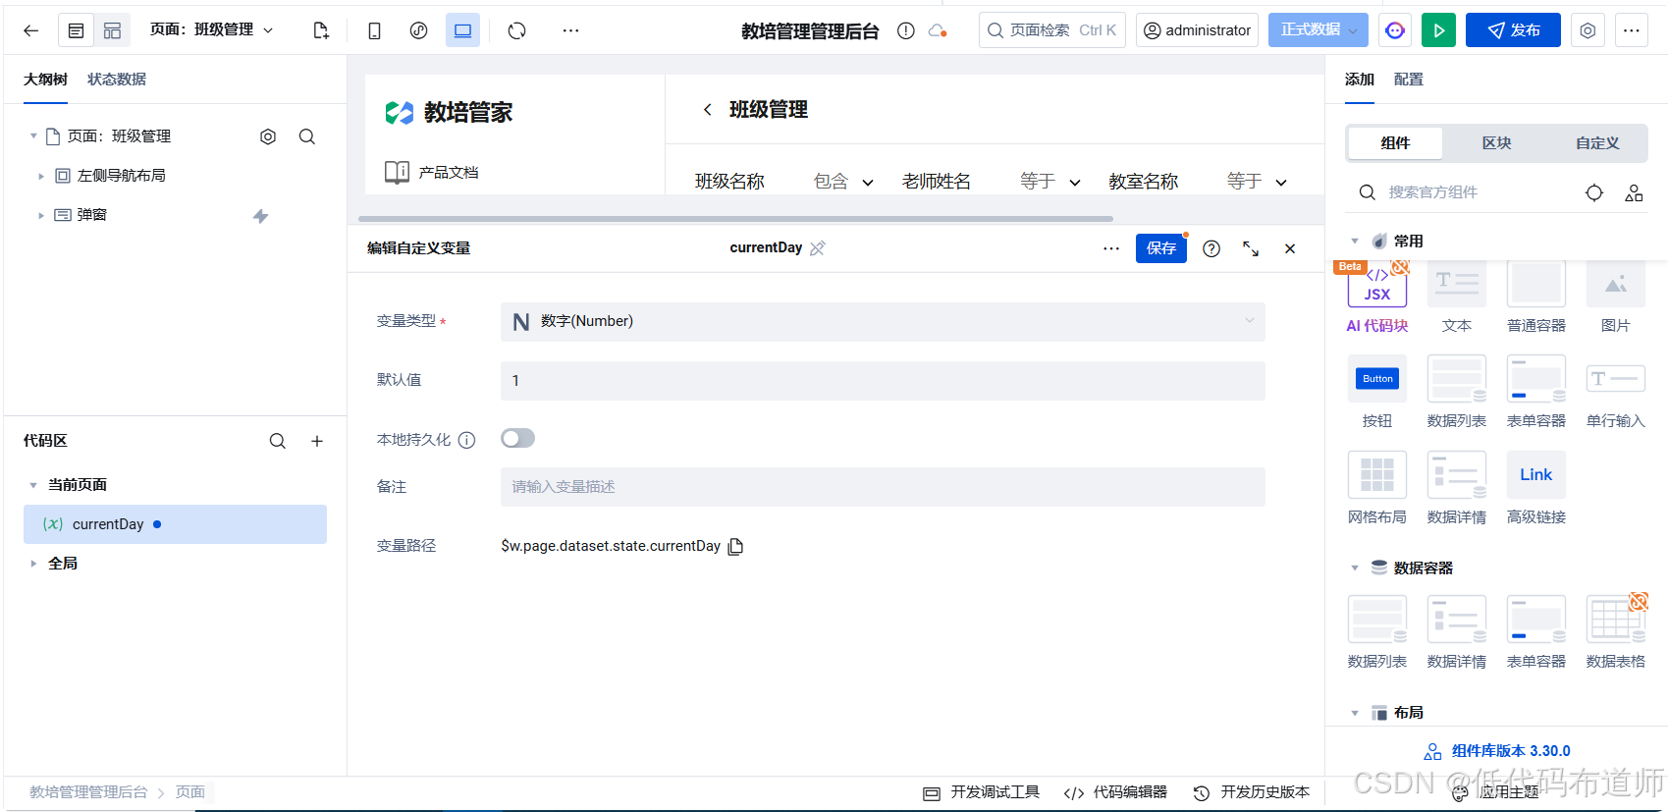Click the blue 发布 button
1668x812 pixels.
(1512, 30)
